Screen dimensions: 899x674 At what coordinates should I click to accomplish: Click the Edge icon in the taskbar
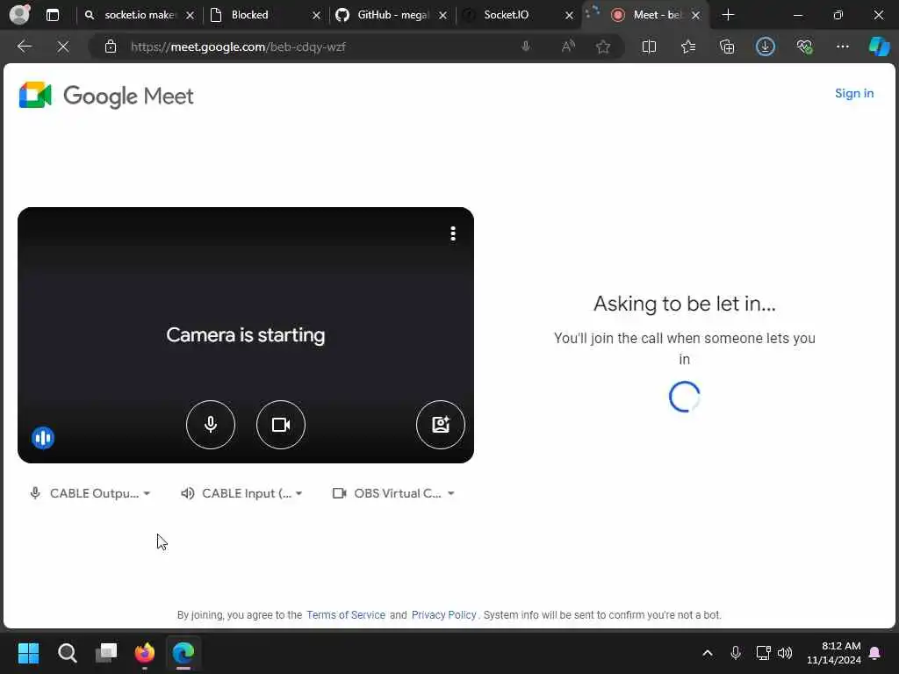[183, 652]
